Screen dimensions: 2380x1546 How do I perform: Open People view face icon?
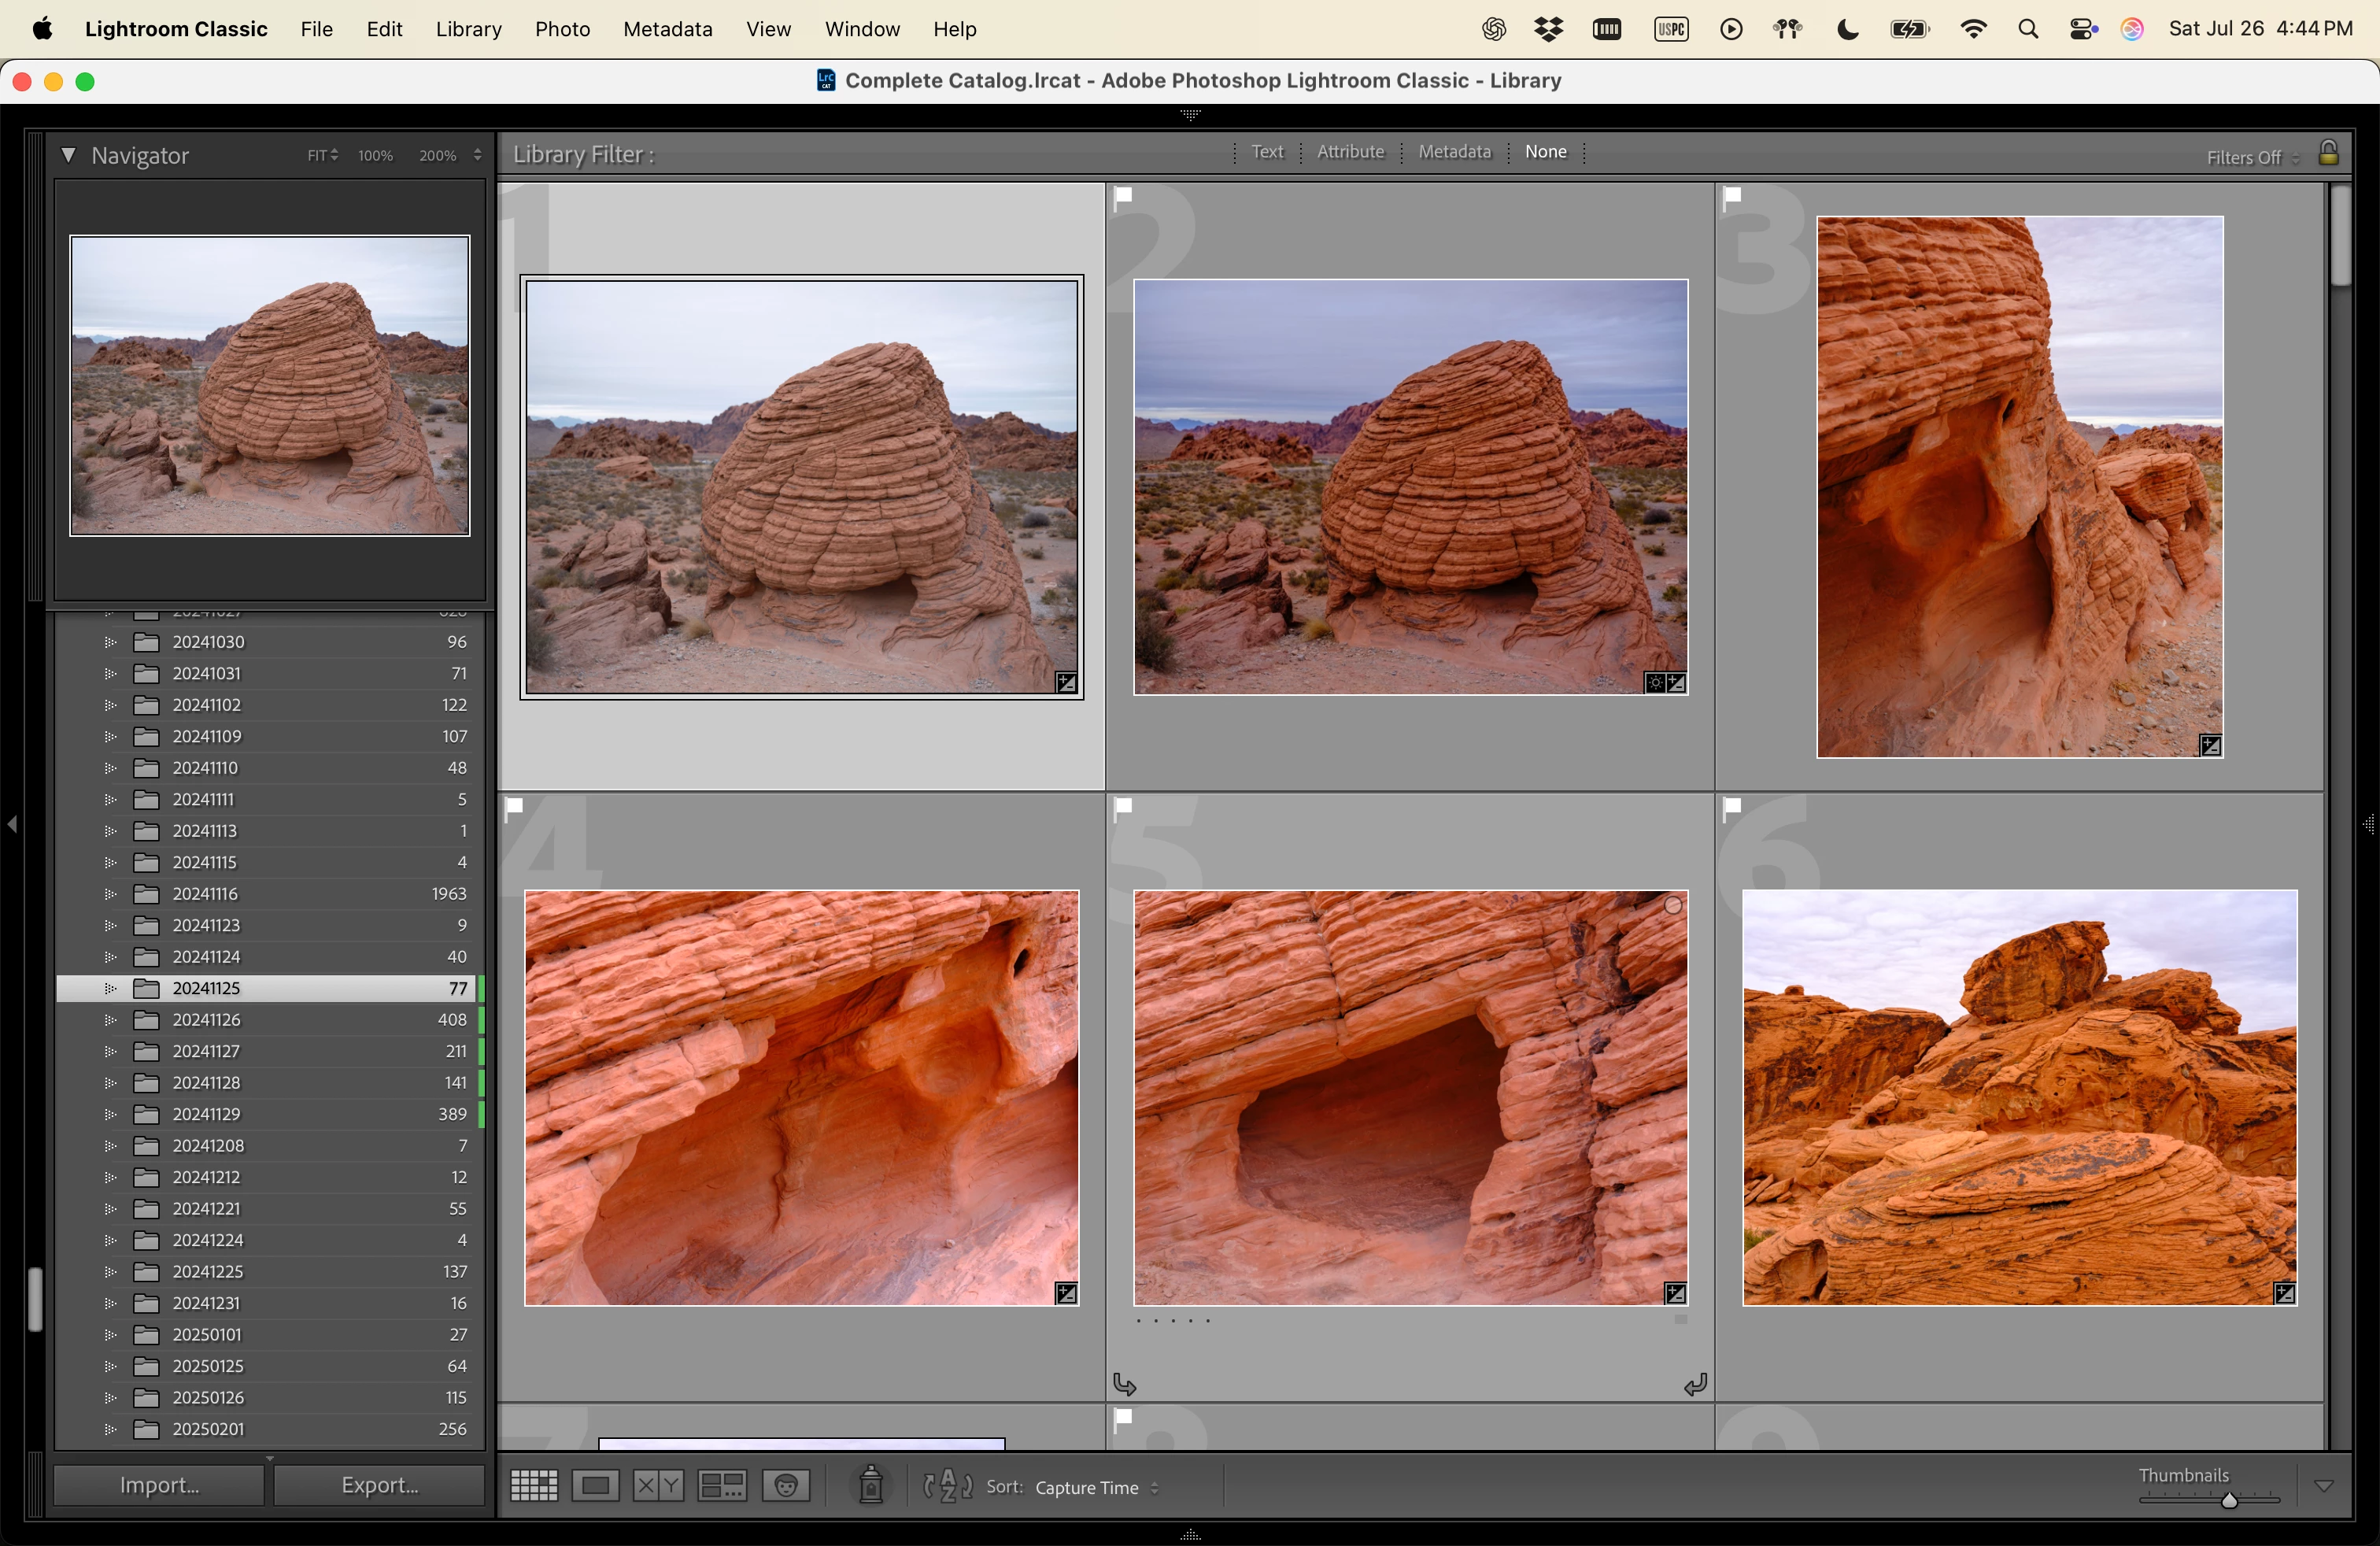786,1486
